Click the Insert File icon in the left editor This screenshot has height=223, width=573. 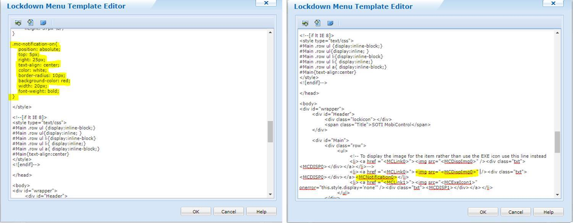click(x=31, y=23)
